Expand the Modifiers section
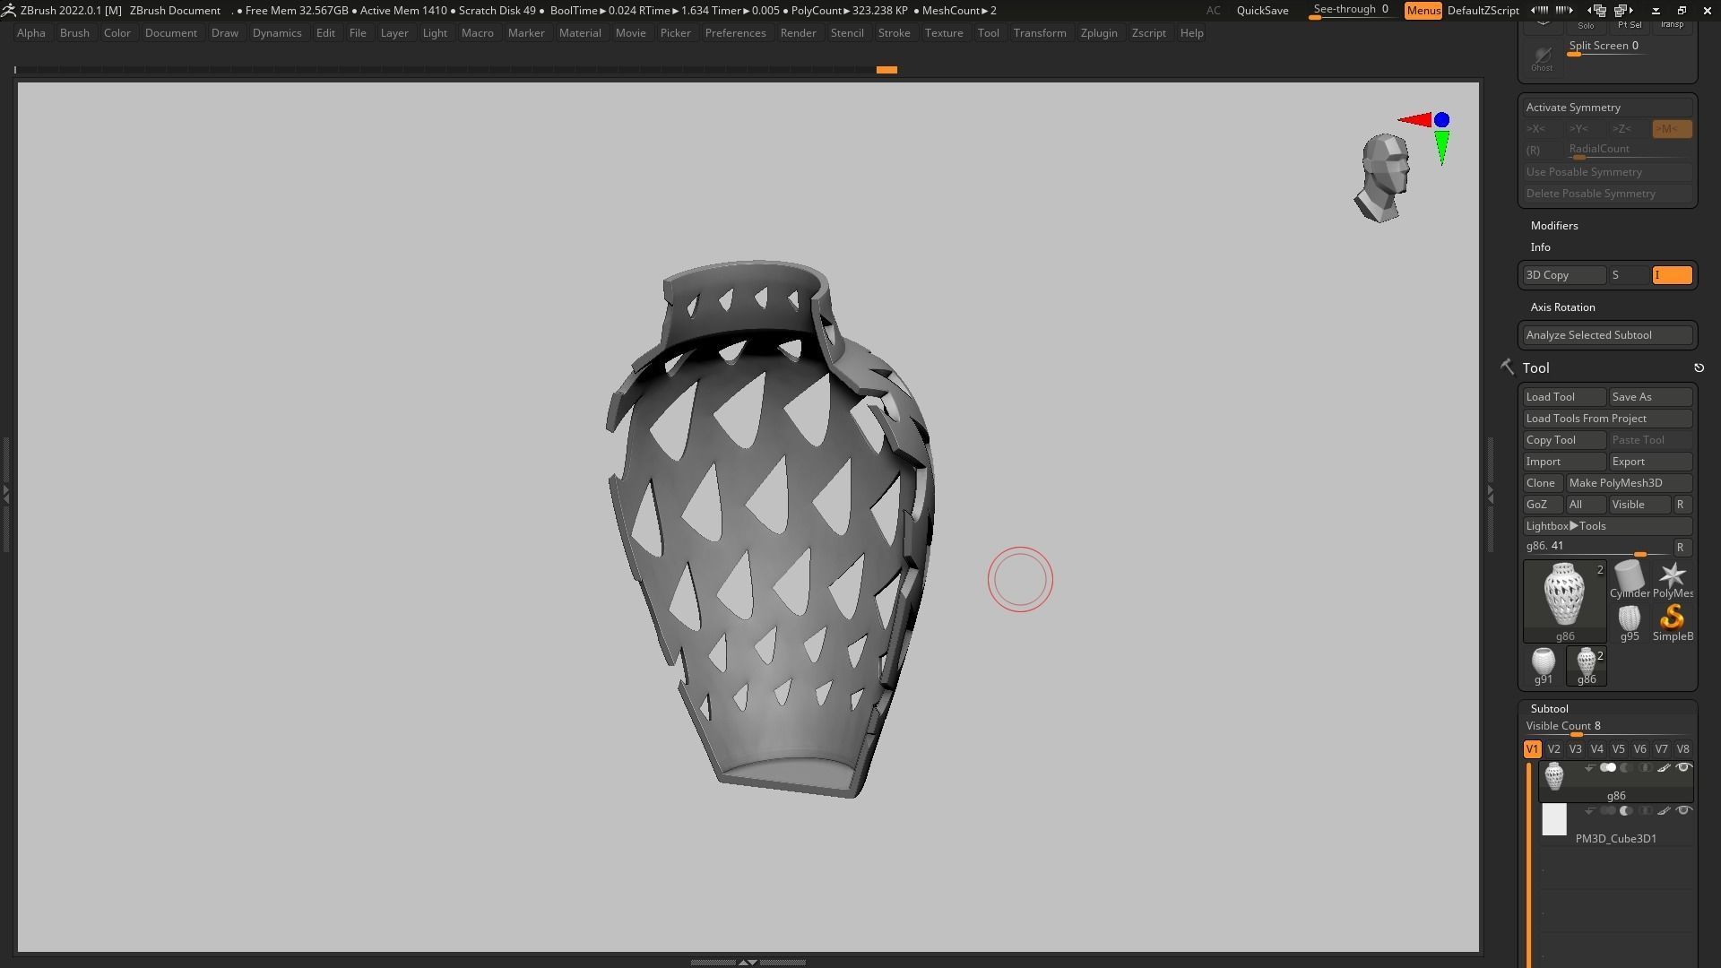 (1554, 226)
